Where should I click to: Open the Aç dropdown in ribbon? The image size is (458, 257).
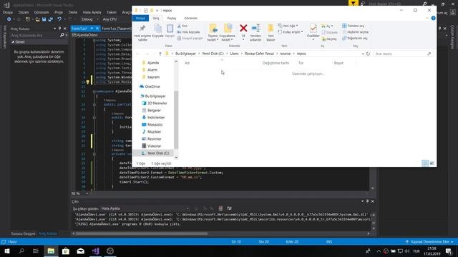(x=328, y=26)
